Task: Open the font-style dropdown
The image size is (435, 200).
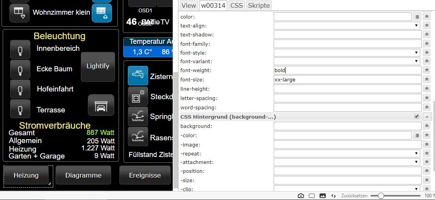Action: [x=347, y=53]
